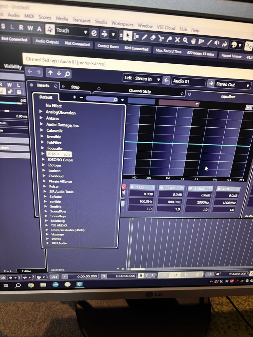
Task: Toggle band 4 HI power button
Action: coord(219,189)
